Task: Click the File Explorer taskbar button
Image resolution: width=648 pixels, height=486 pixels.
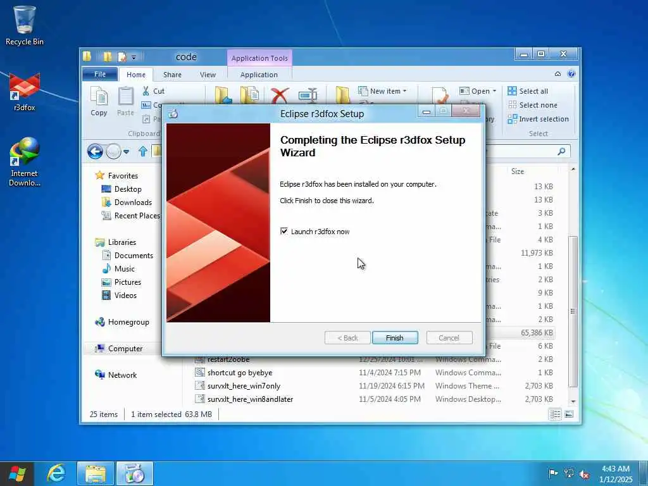Action: pos(96,473)
